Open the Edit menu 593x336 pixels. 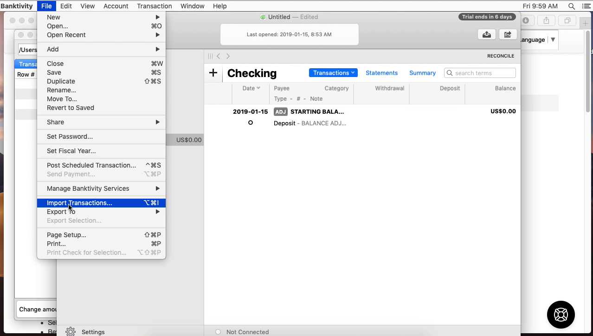pos(66,6)
